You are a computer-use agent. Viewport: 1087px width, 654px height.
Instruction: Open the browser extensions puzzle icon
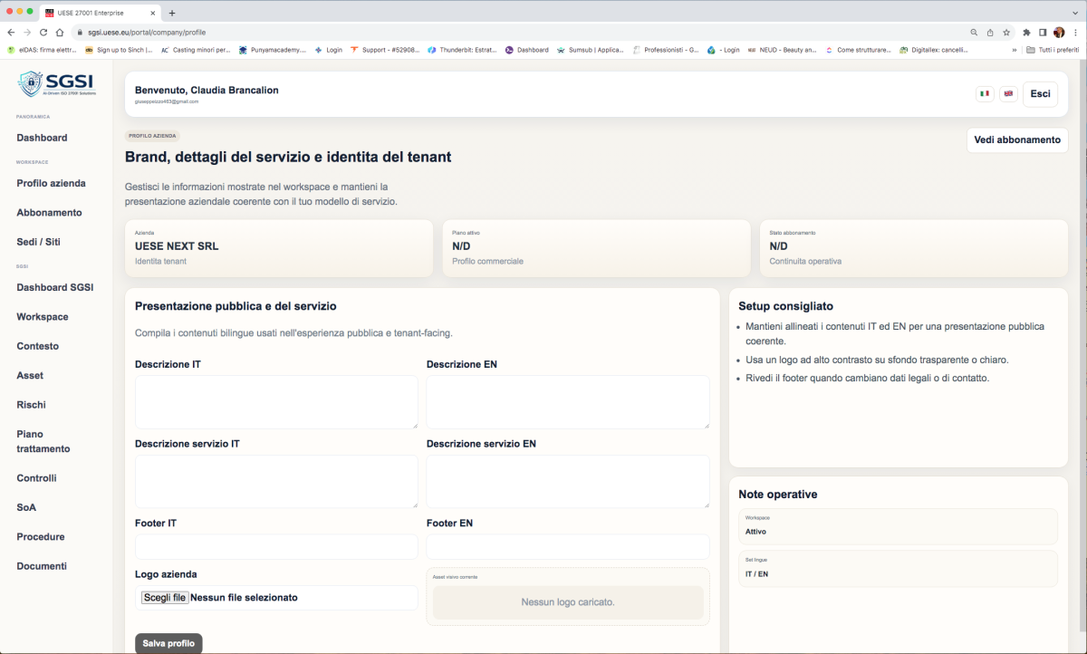[x=1026, y=32]
